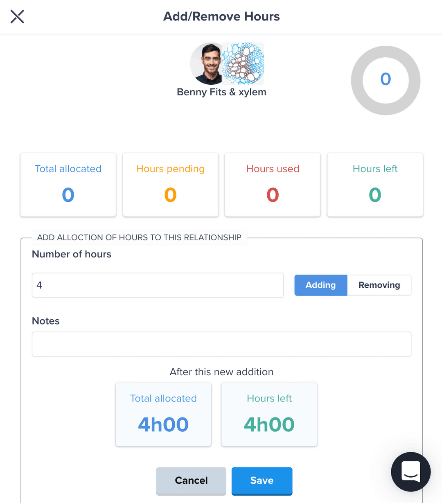Click the Number of hours field
Screen dimensions: 442x503
158,285
